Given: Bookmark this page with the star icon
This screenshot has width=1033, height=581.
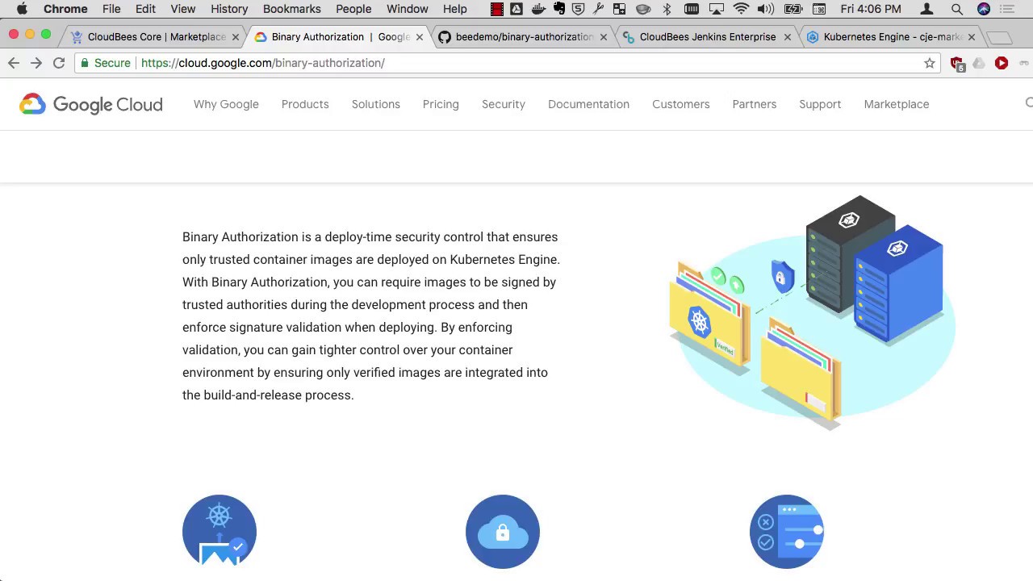Looking at the screenshot, I should (930, 63).
